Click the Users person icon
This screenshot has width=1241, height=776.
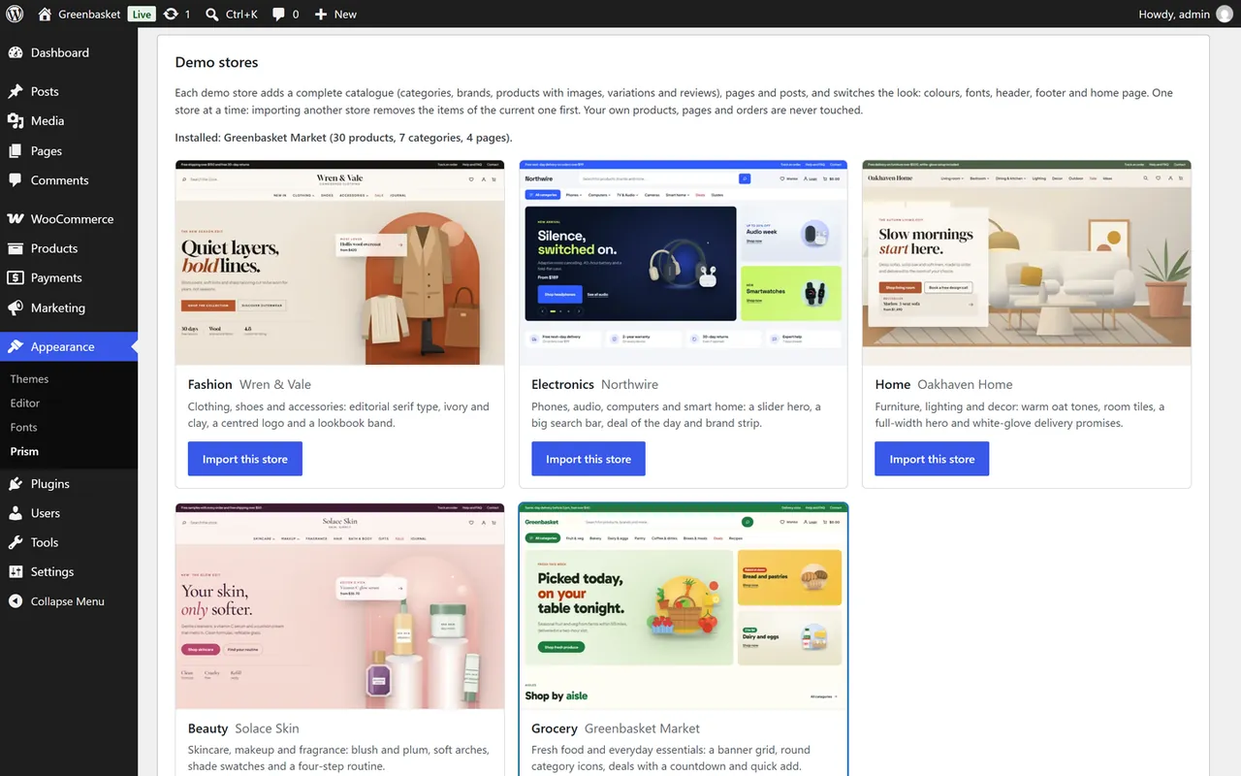click(16, 513)
